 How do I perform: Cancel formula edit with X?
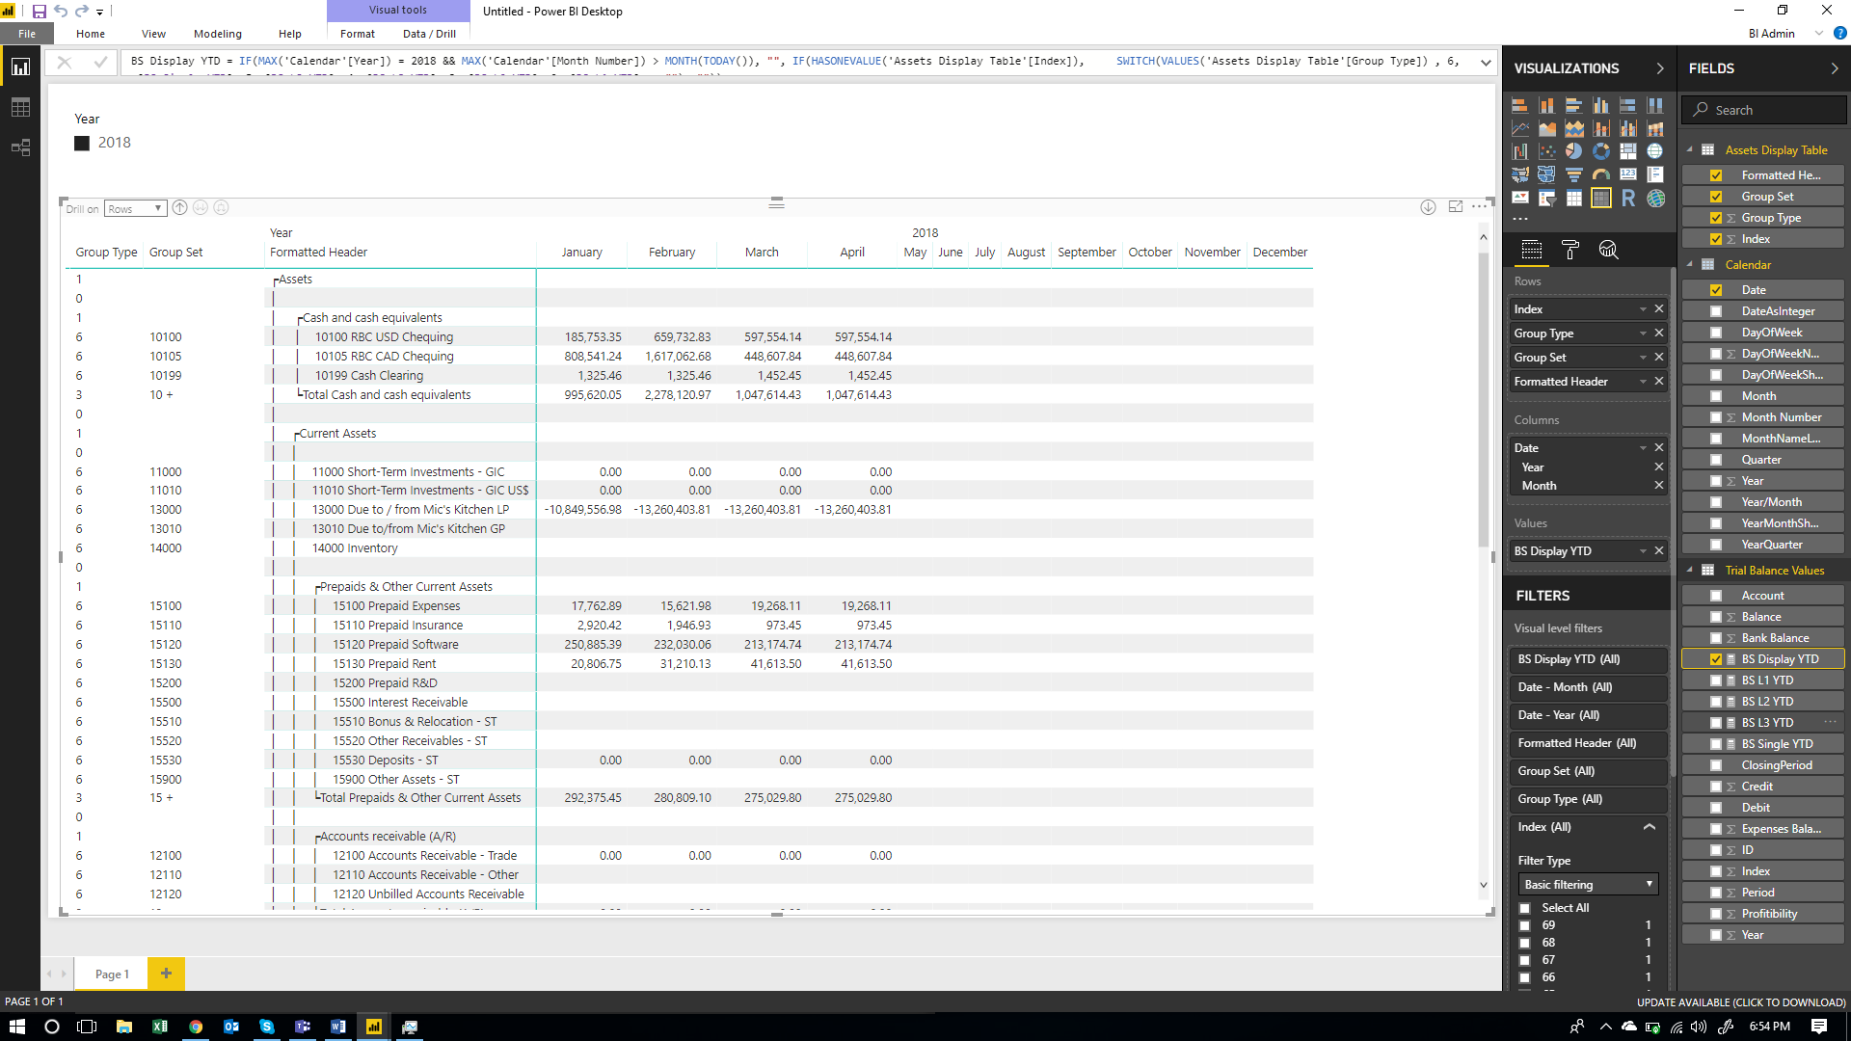[x=65, y=62]
